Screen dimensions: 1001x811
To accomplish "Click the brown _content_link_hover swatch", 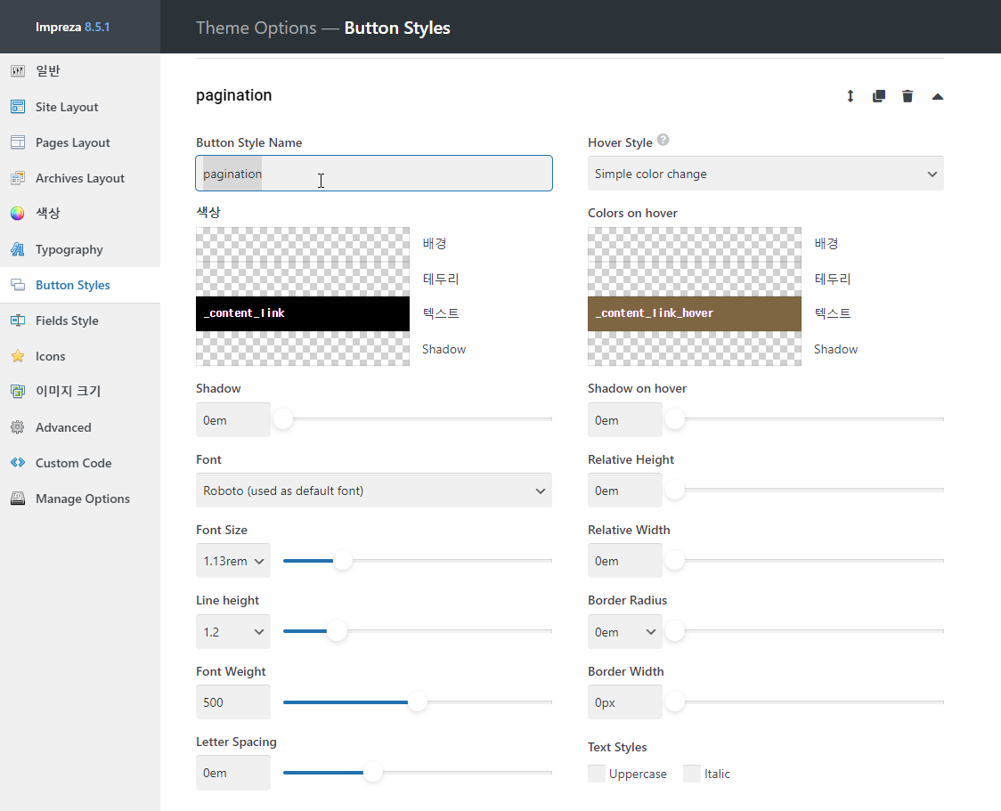I will tap(695, 313).
